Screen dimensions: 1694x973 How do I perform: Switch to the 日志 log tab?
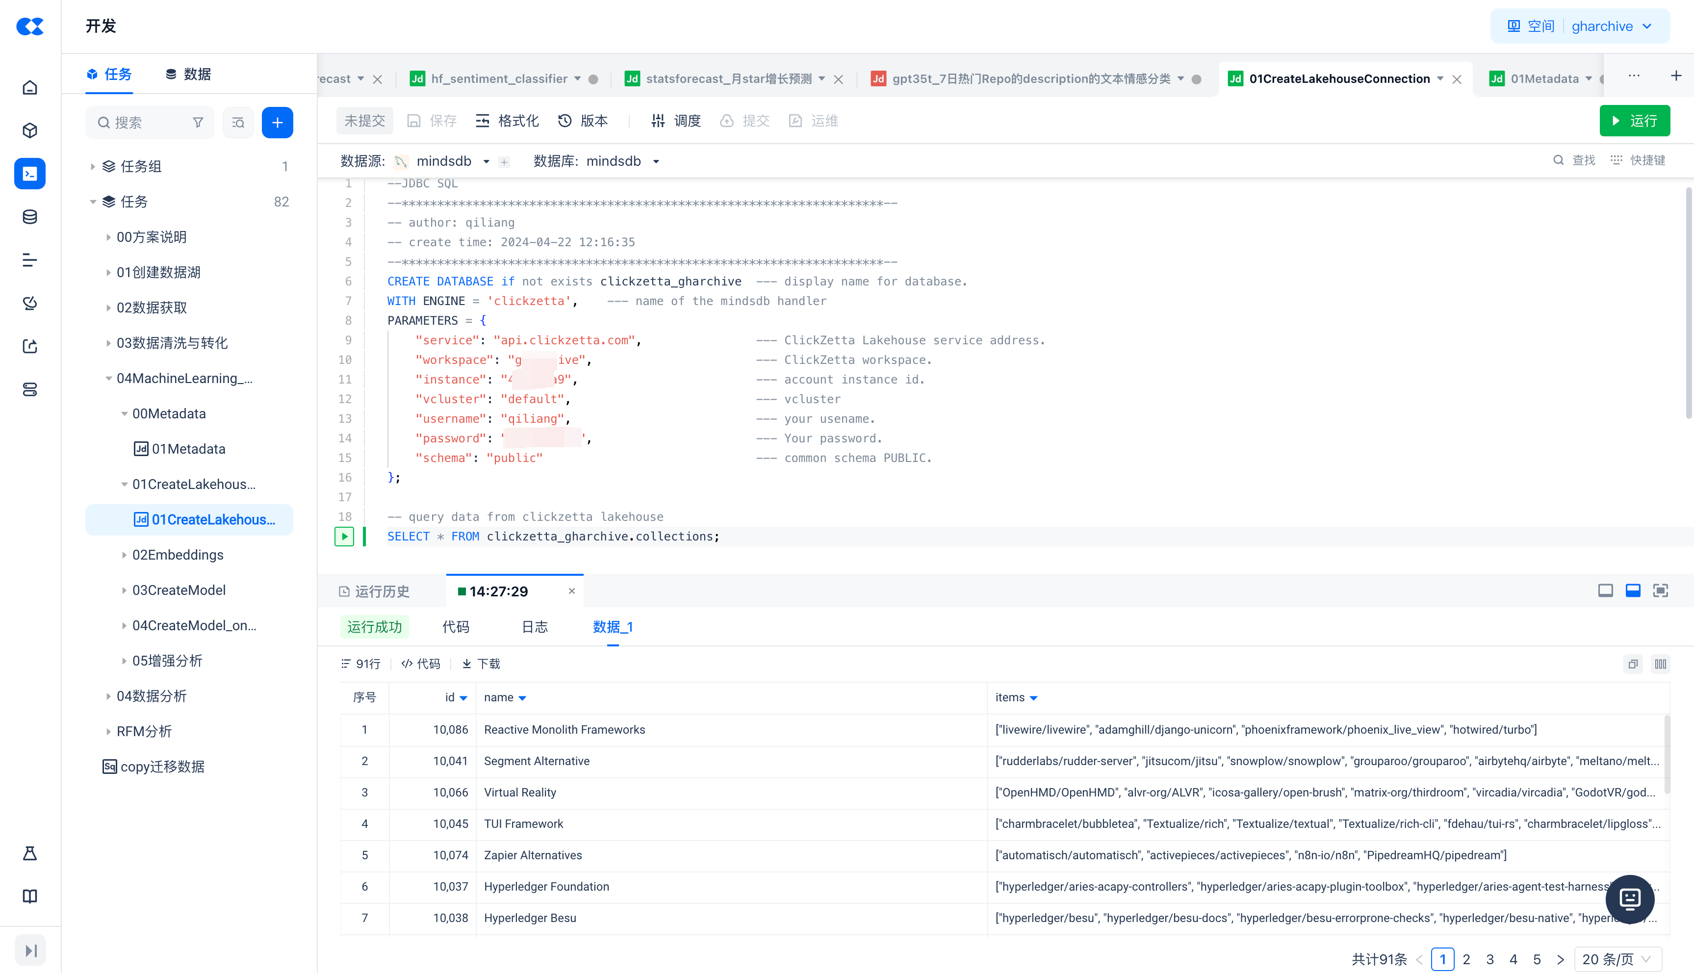[534, 627]
